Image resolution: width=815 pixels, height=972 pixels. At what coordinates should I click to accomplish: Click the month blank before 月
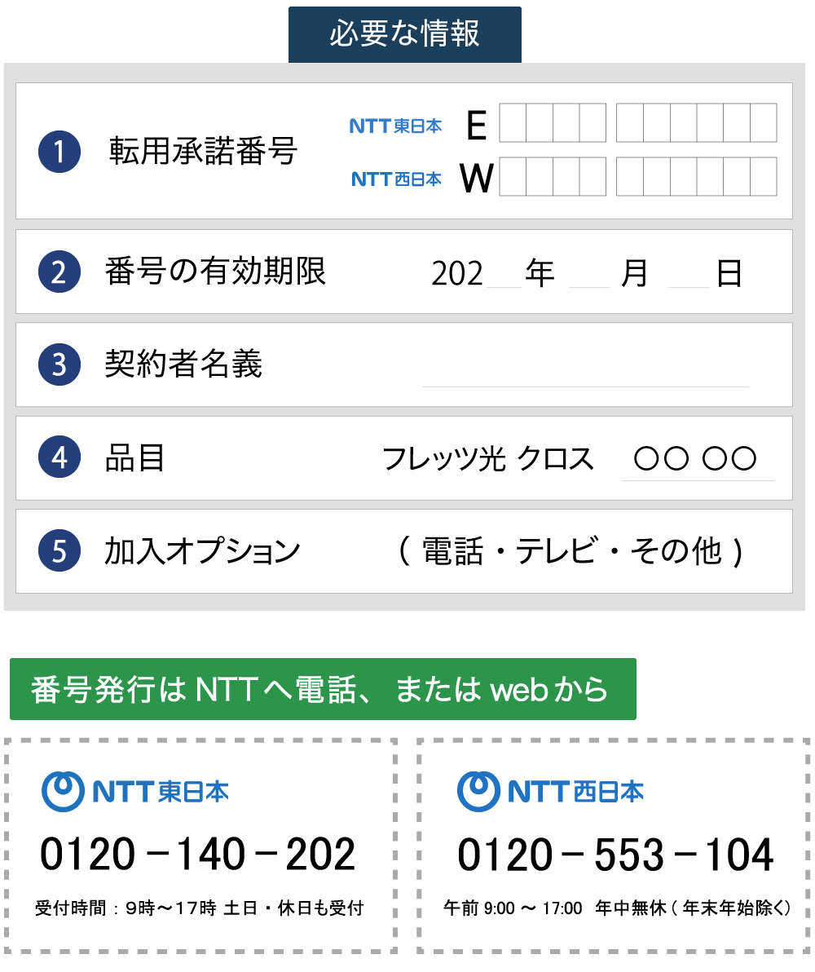tap(589, 276)
